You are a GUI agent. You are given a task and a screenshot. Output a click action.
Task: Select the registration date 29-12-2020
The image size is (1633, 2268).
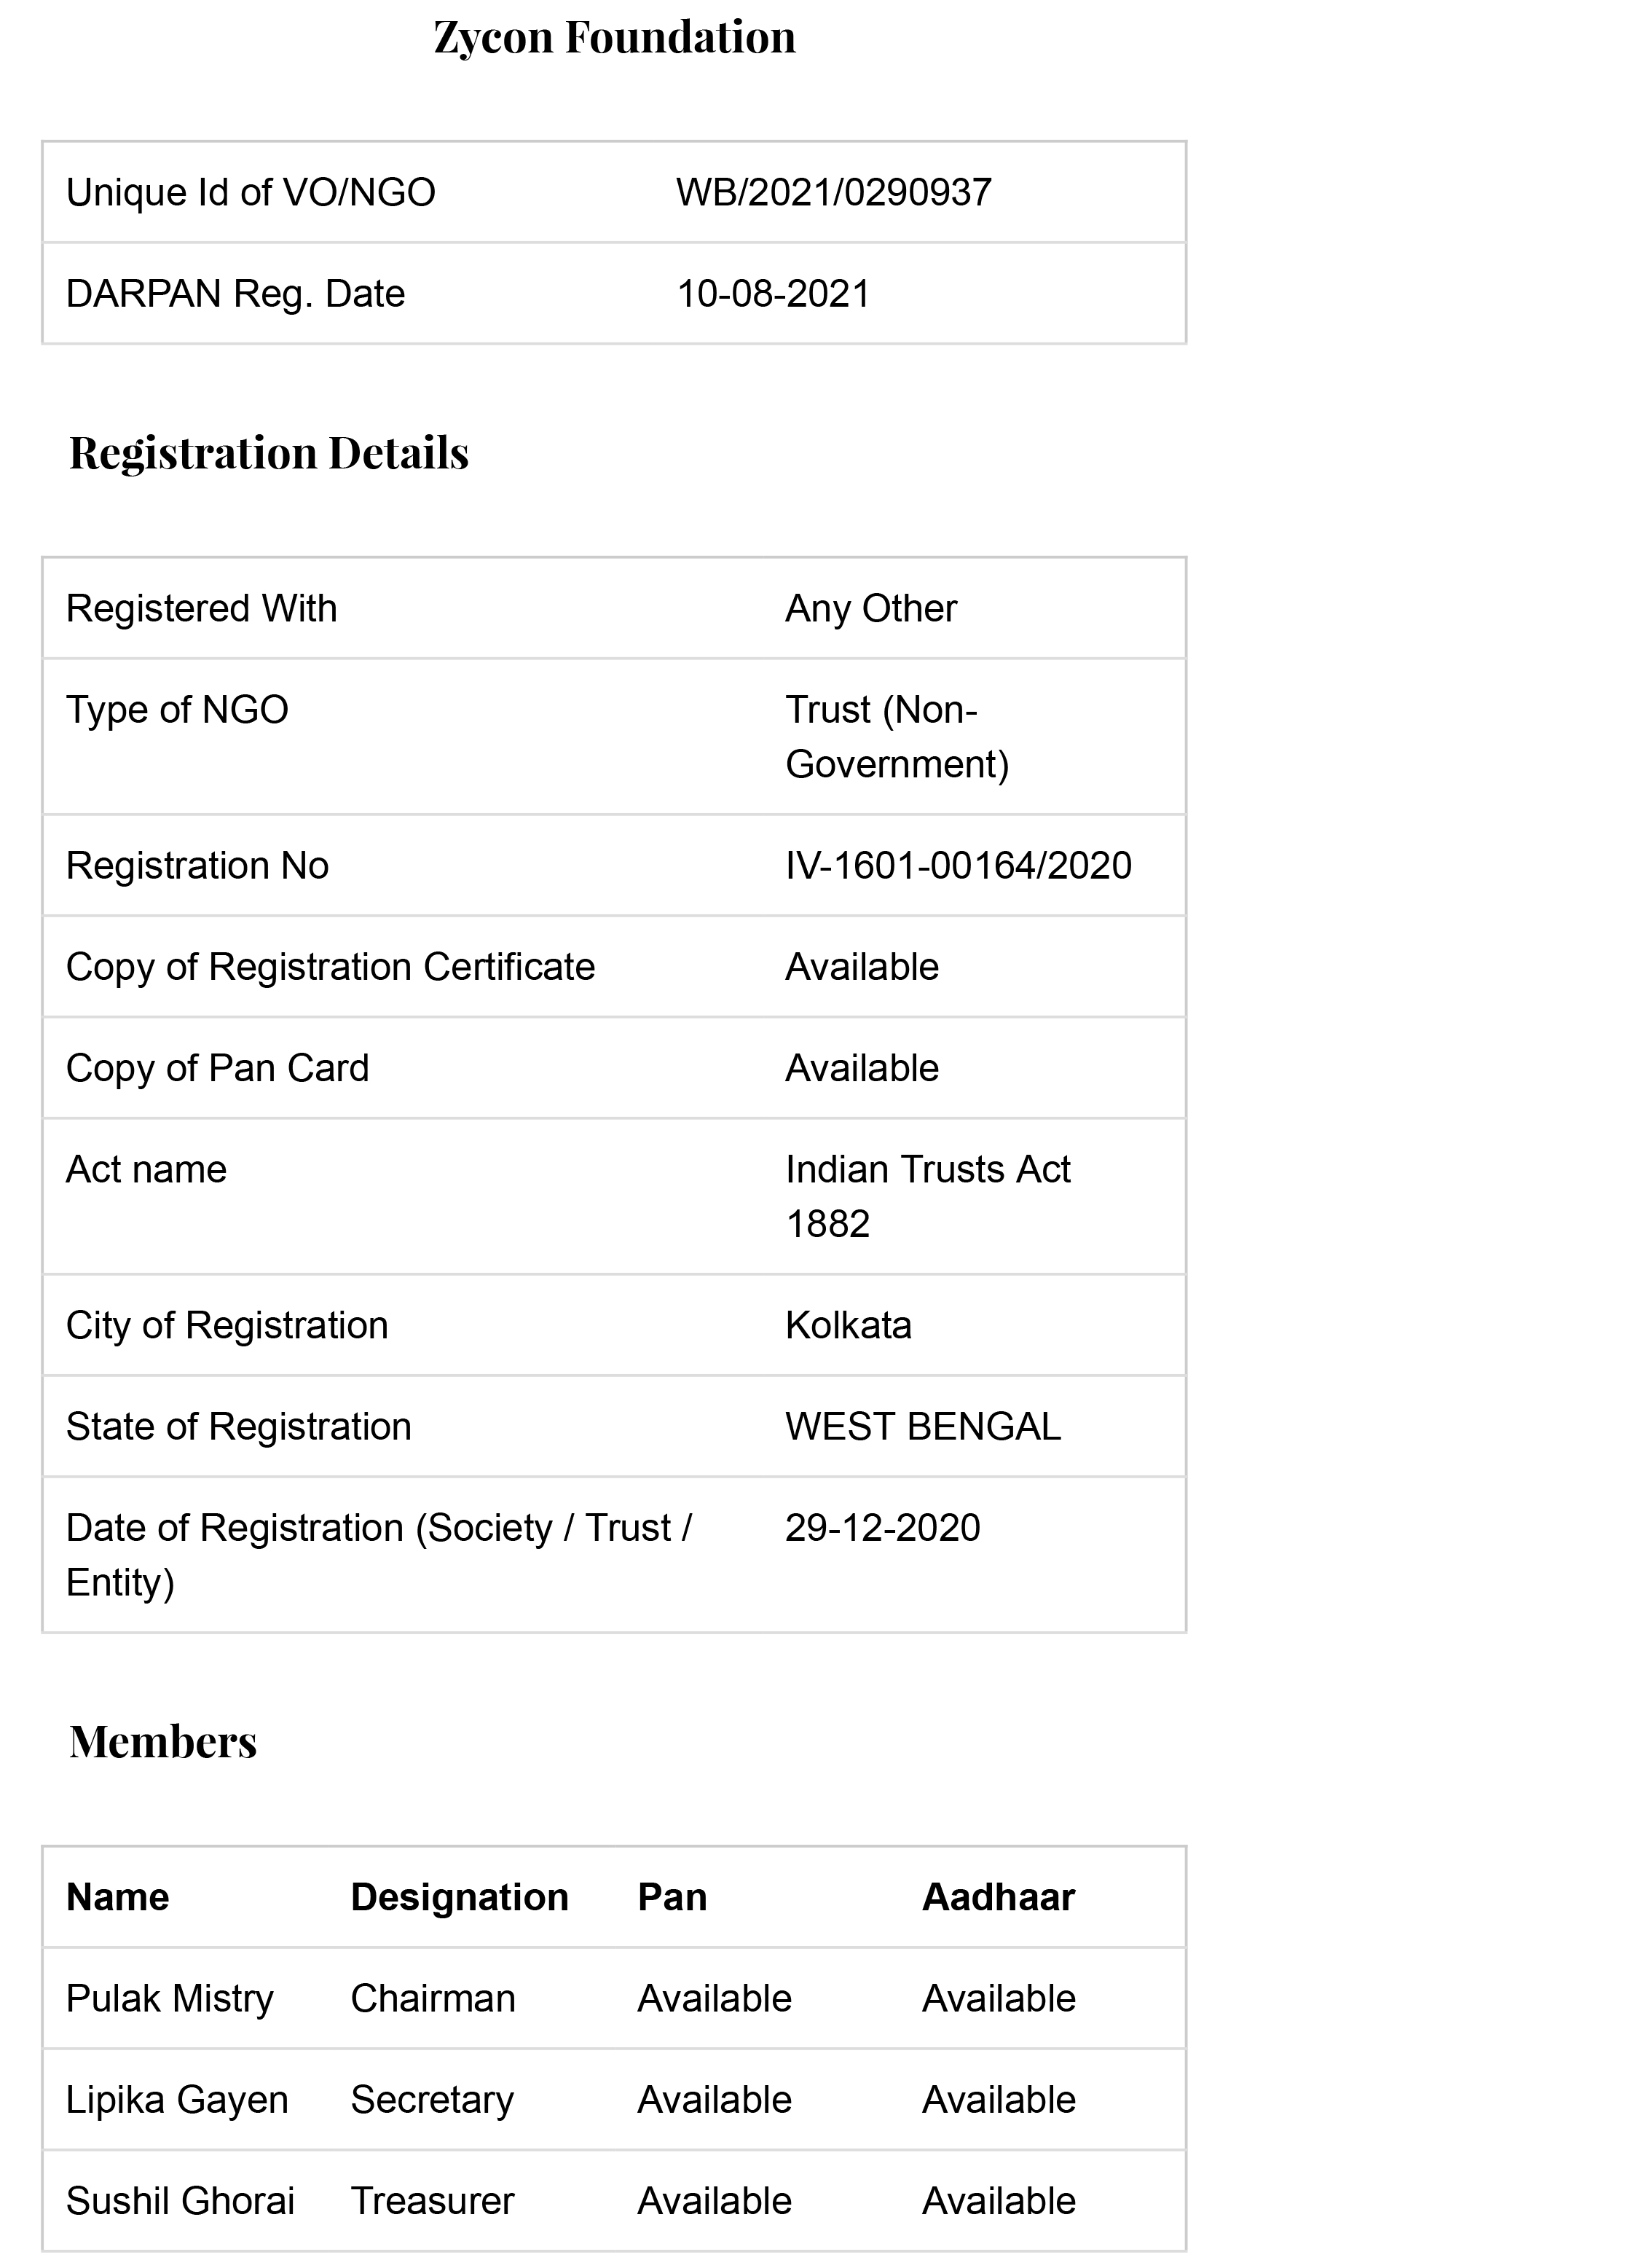882,1528
